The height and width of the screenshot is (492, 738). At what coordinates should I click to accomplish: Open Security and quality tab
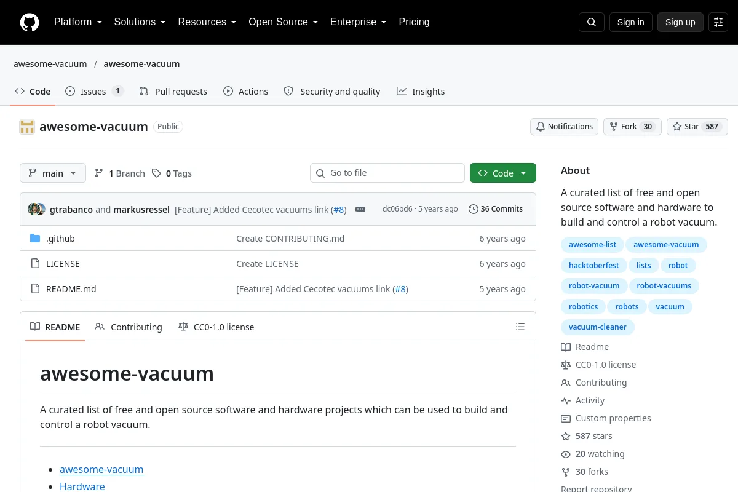[x=332, y=92]
